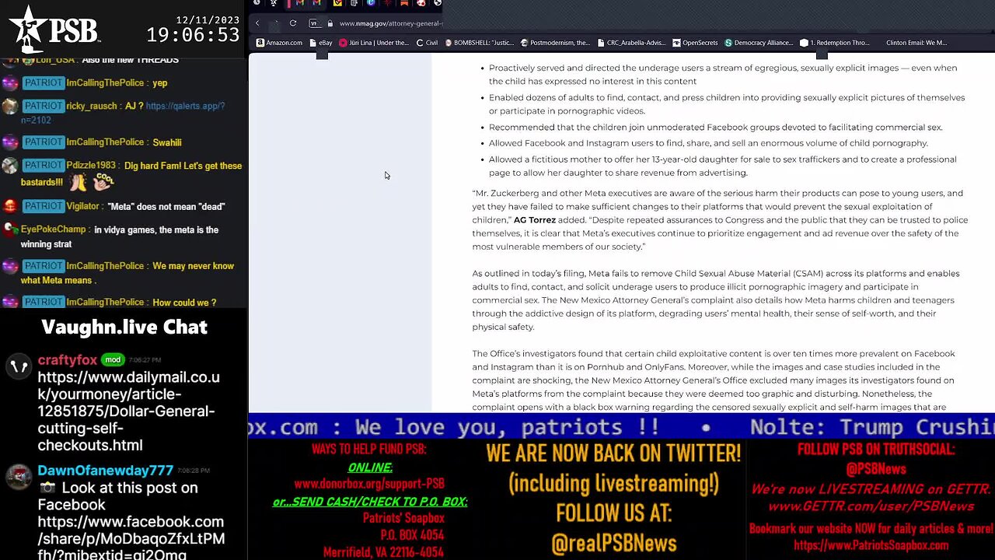Screen dimensions: 995x560
Task: Click Pdizzle1983's avatar in the chat
Action: (x=10, y=166)
